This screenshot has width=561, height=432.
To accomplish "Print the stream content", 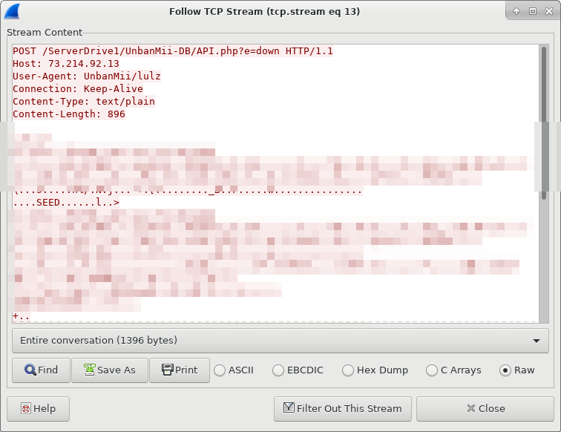I will (x=179, y=370).
